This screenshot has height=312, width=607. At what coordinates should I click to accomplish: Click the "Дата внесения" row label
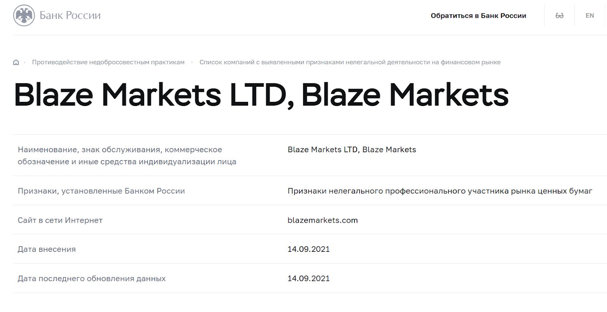coord(47,250)
